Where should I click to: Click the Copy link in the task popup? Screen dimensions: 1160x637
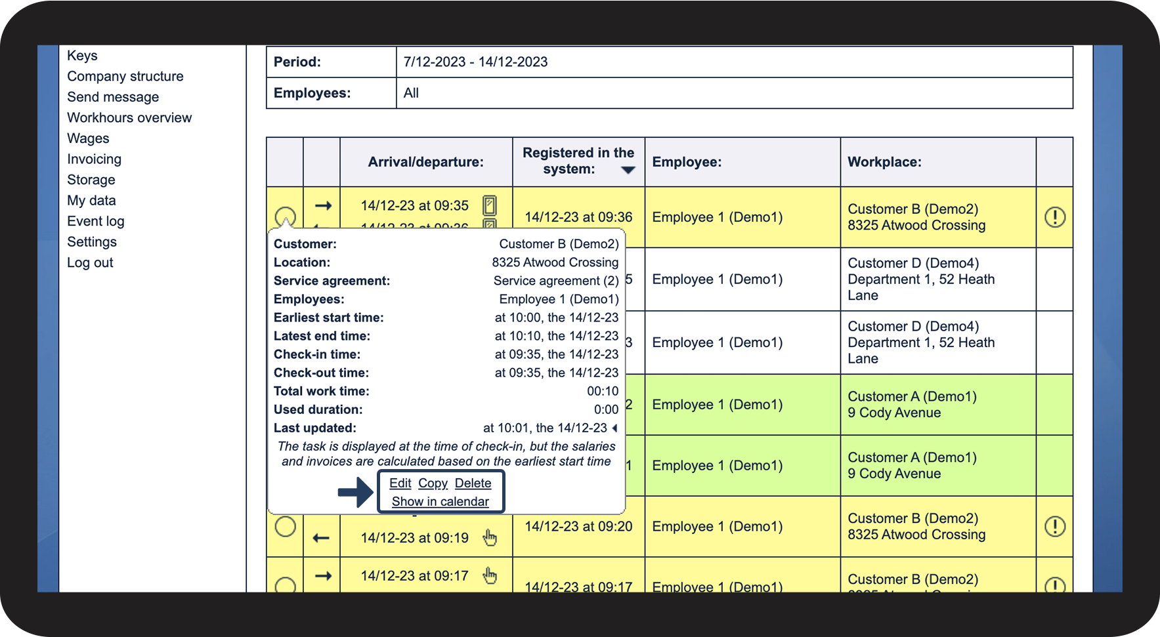[x=433, y=483]
